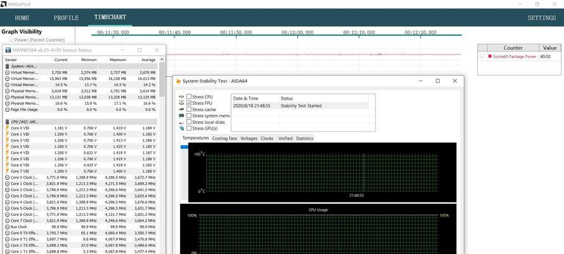Select the 'CPU [#0]: AM...' group row
Screen dimensions: 564x254
click(x=81, y=122)
